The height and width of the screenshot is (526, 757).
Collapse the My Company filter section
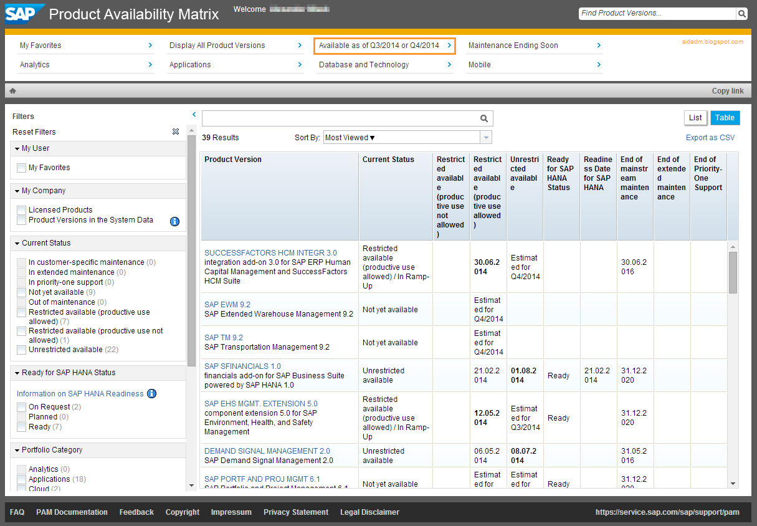17,191
